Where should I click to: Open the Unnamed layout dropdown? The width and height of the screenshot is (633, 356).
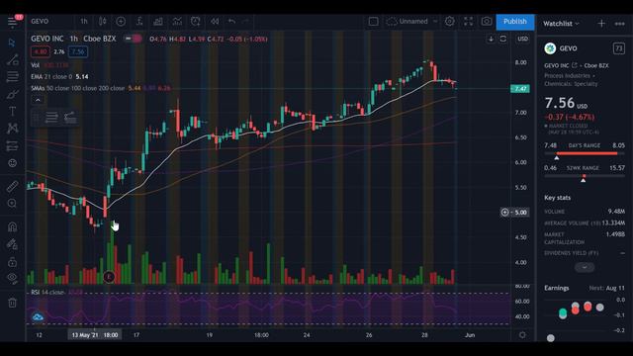click(x=407, y=22)
